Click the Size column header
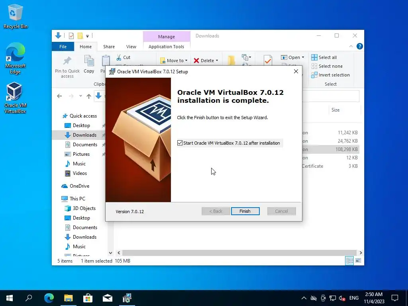The width and height of the screenshot is (408, 306). pyautogui.click(x=335, y=110)
